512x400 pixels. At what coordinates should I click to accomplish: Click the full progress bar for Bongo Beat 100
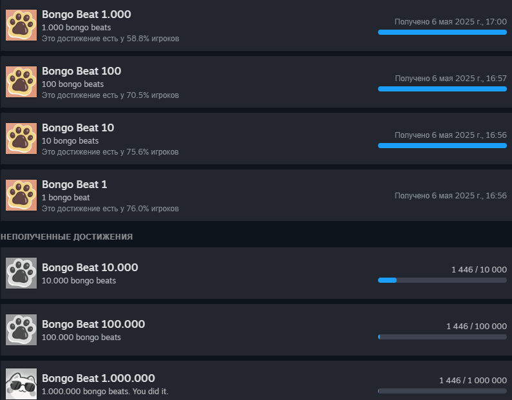click(x=442, y=89)
